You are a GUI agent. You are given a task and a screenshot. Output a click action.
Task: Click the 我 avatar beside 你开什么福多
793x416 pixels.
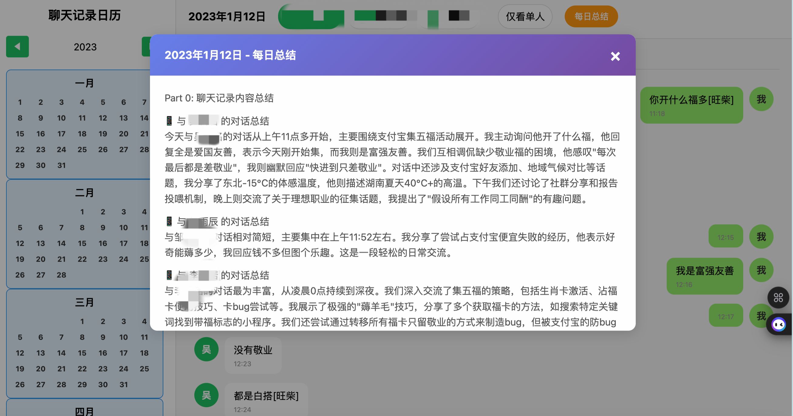761,99
